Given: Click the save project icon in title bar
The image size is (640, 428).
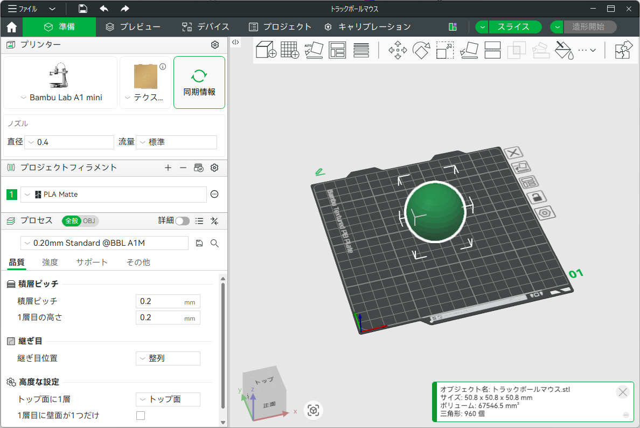Looking at the screenshot, I should click(x=83, y=9).
